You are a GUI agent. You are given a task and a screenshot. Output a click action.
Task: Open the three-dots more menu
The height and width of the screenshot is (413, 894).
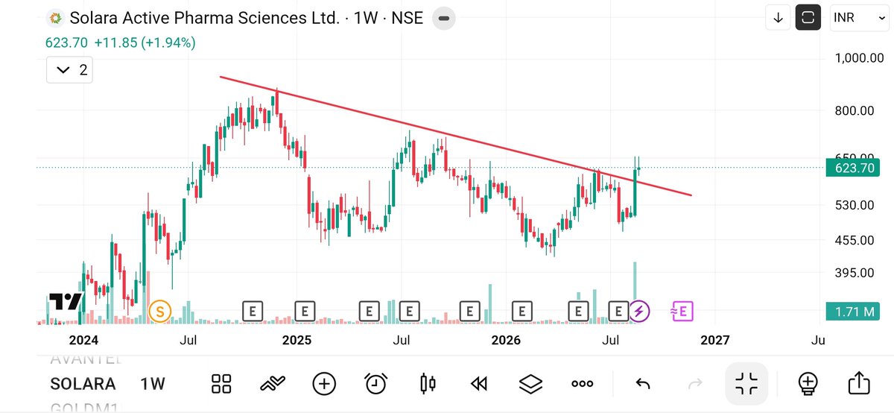(x=582, y=384)
